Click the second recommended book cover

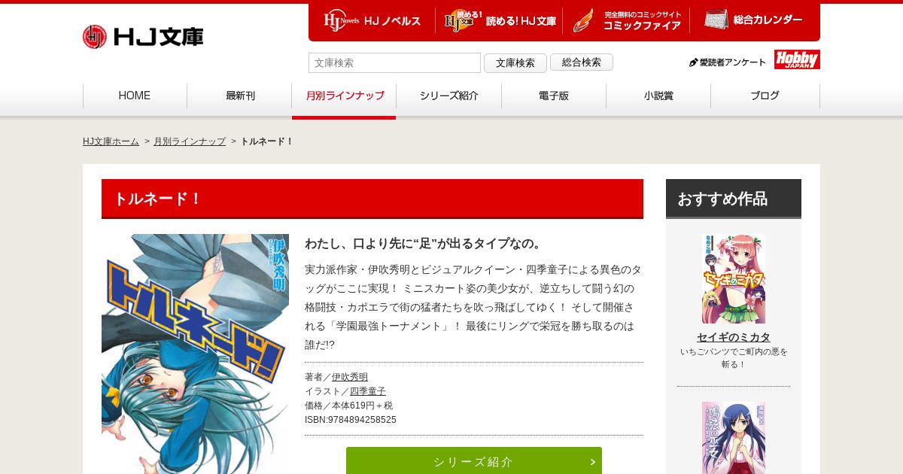coord(734,438)
